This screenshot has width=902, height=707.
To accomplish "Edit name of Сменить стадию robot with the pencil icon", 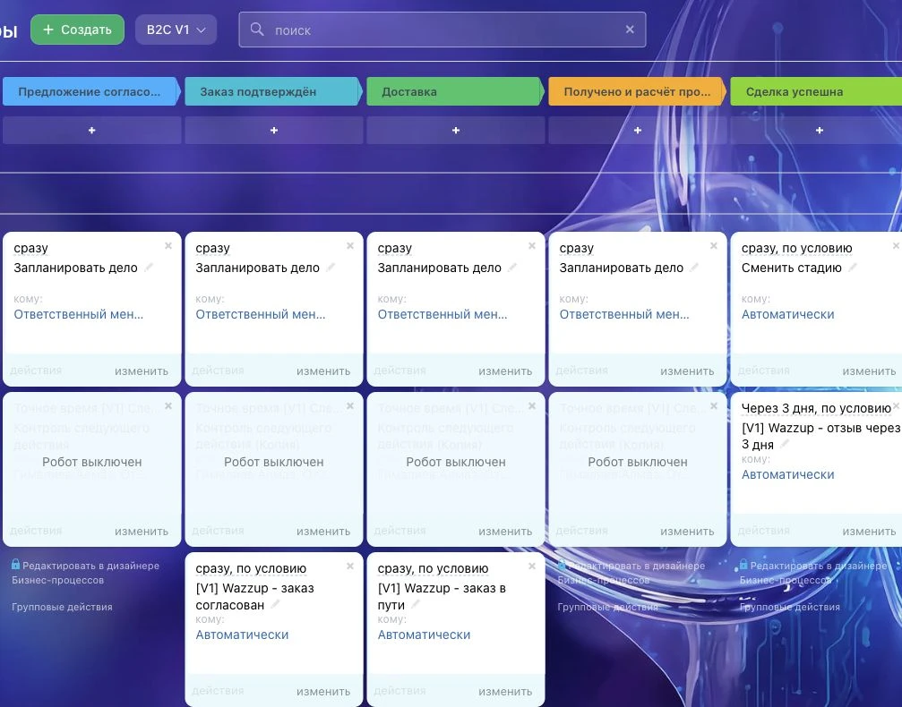I will [853, 268].
